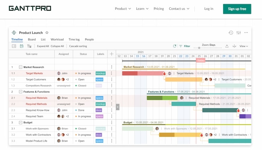Screen dimensions: 262x150
Task: Expand the Product menu in navigation
Action: click(x=123, y=9)
